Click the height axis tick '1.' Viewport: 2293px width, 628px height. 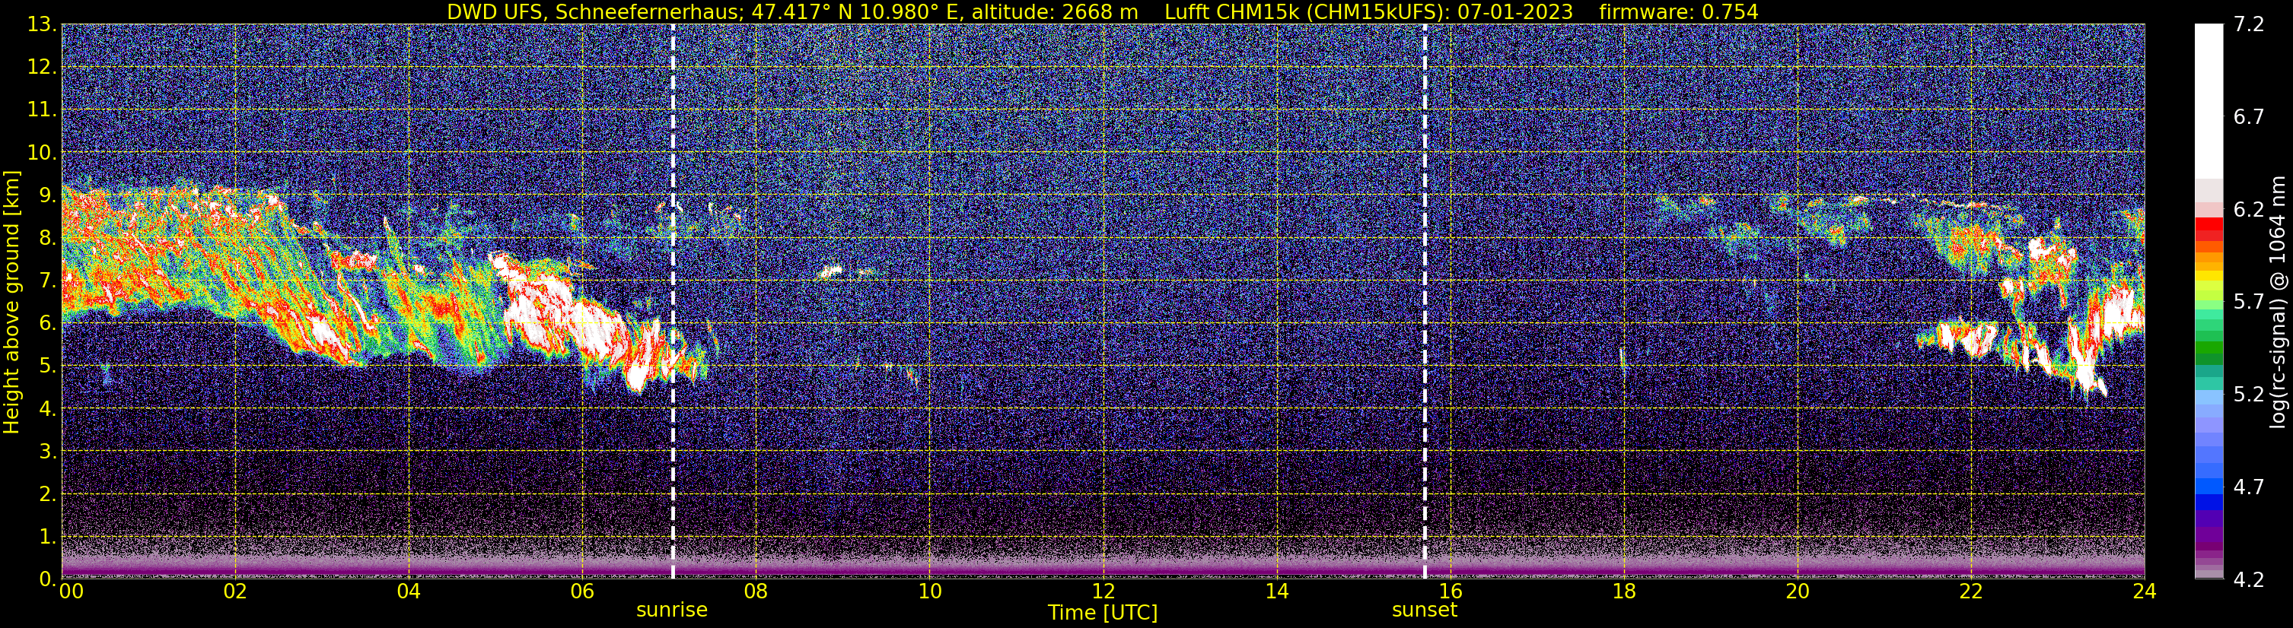(x=46, y=538)
